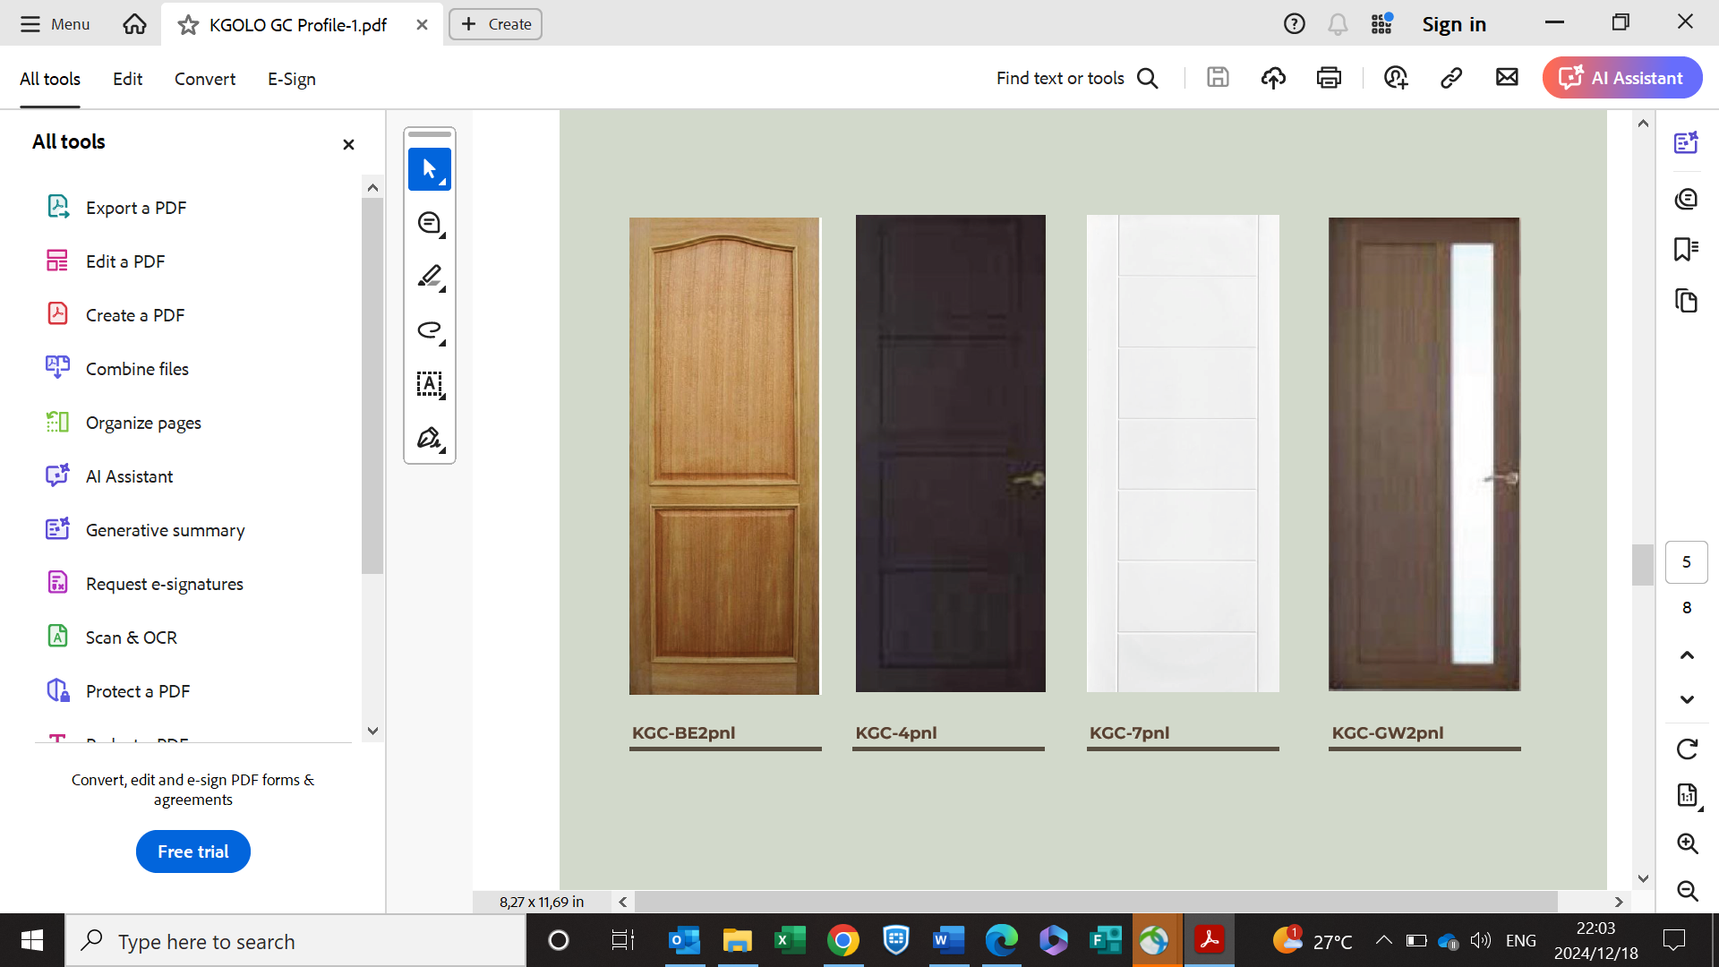Rotate the page view clockwise

(x=1687, y=749)
